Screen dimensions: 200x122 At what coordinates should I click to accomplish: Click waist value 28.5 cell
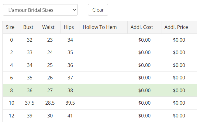click(50, 103)
